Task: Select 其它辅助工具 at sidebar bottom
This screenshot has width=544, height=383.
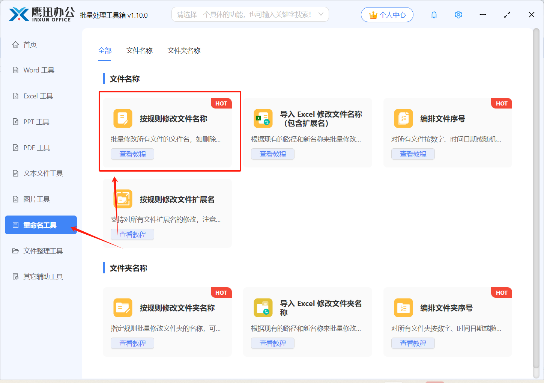Action: (x=42, y=277)
